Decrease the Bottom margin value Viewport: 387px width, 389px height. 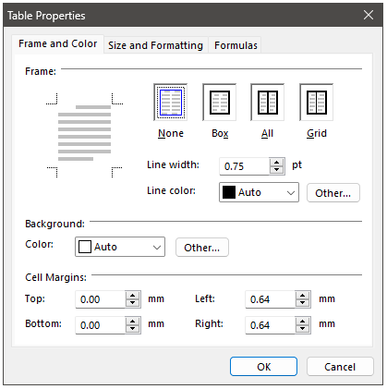[x=133, y=329]
